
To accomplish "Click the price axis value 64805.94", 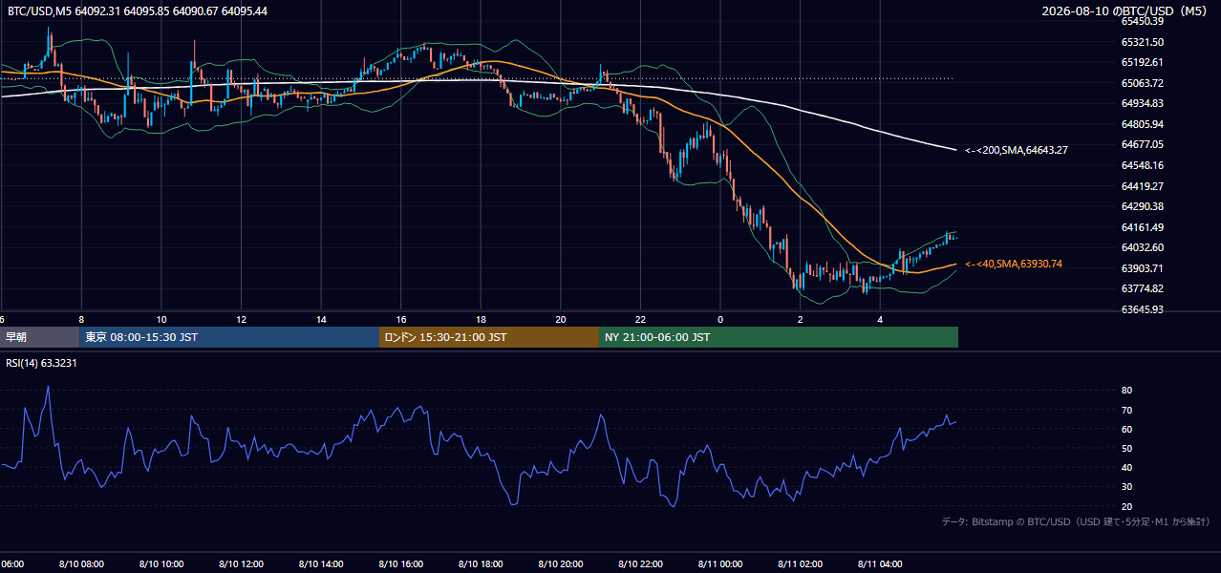I will point(1142,124).
